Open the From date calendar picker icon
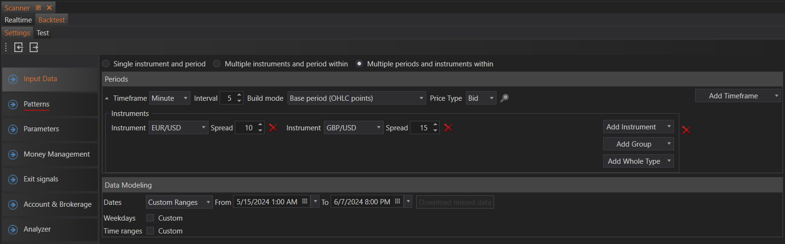 [305, 202]
